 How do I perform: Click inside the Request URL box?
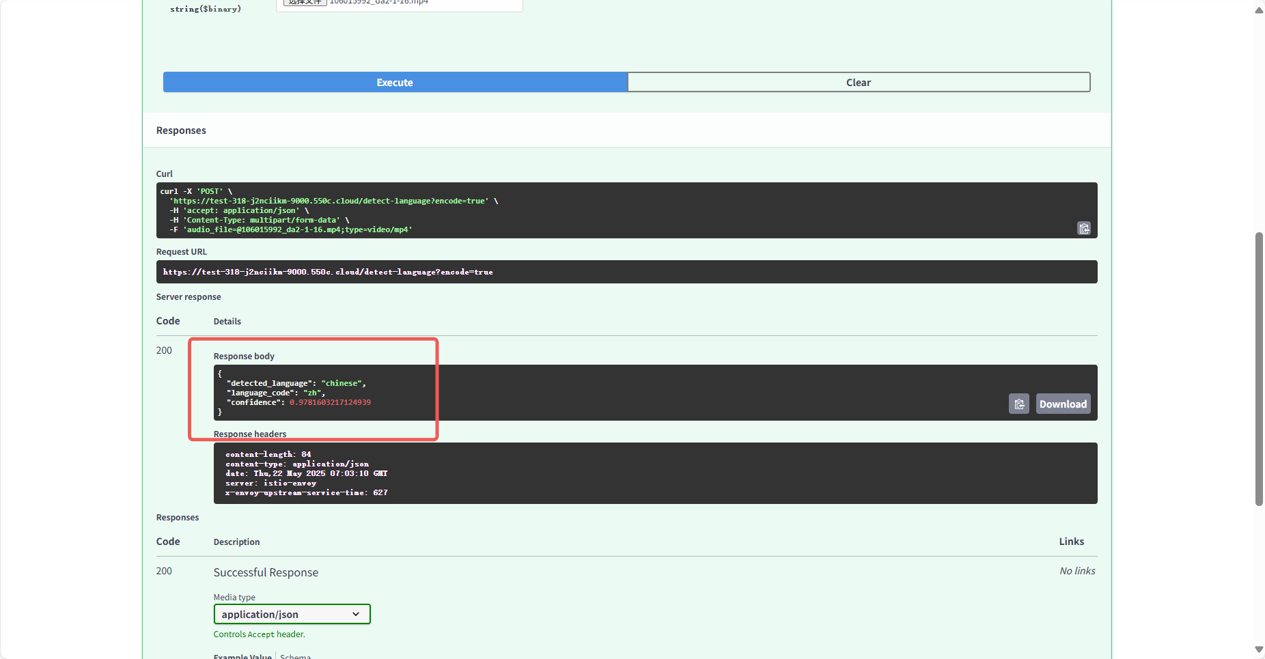(626, 272)
